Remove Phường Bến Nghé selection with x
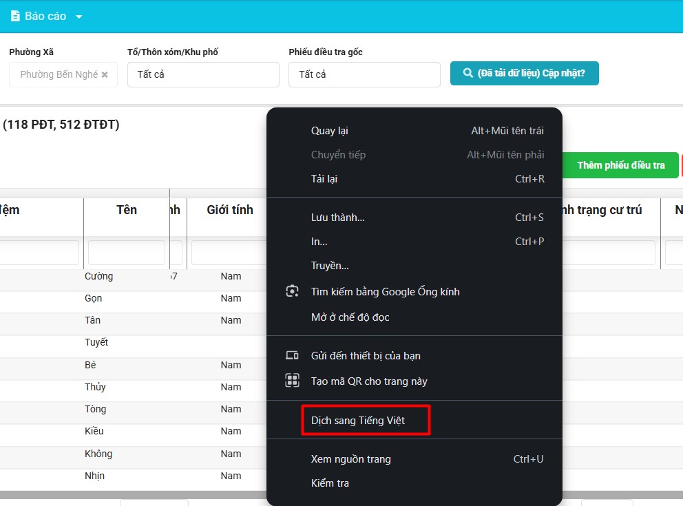Image resolution: width=683 pixels, height=506 pixels. (105, 74)
